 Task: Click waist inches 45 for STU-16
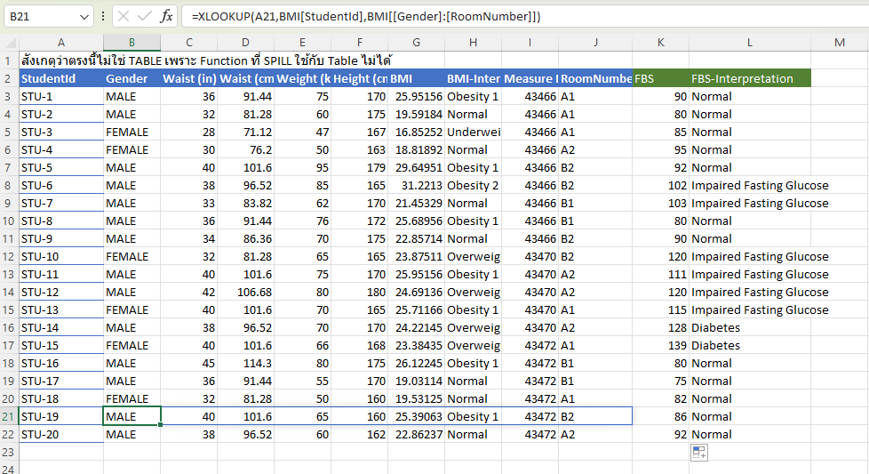pyautogui.click(x=189, y=363)
